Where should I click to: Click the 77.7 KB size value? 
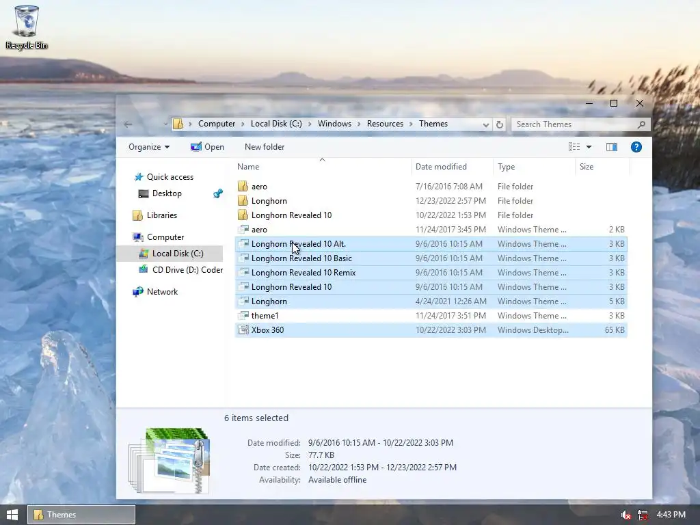(x=321, y=455)
